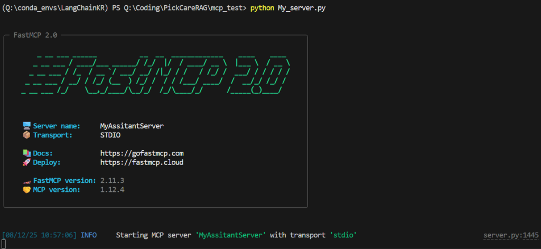The height and width of the screenshot is (249, 541).
Task: Click the rocket icon next to Deploy
Action: point(26,162)
